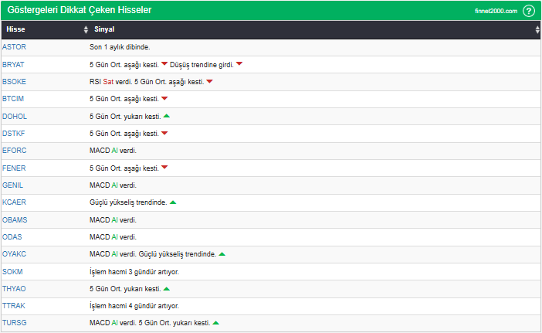
Task: Click the green up arrow beside DOHOL signal
Action: click(x=167, y=116)
